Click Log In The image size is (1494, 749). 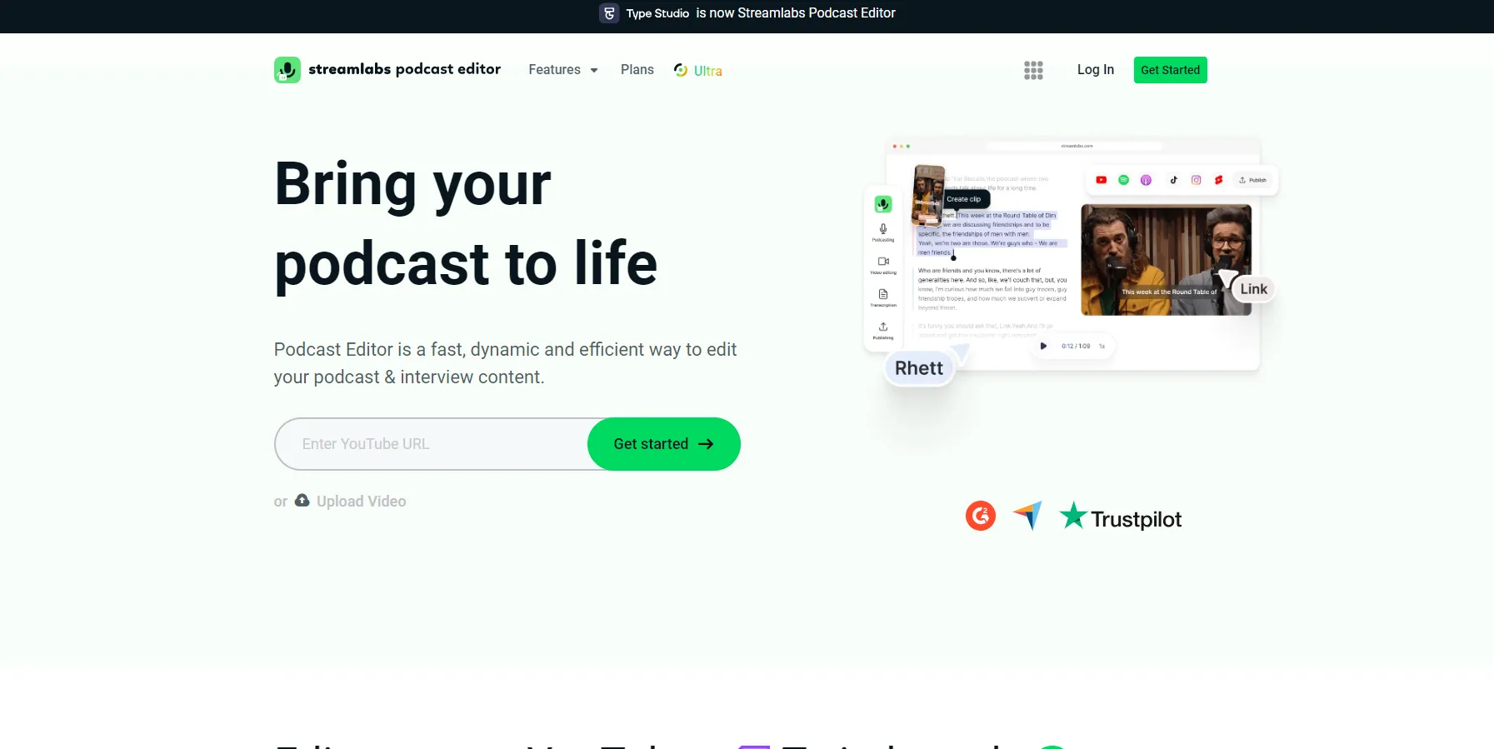(x=1096, y=70)
